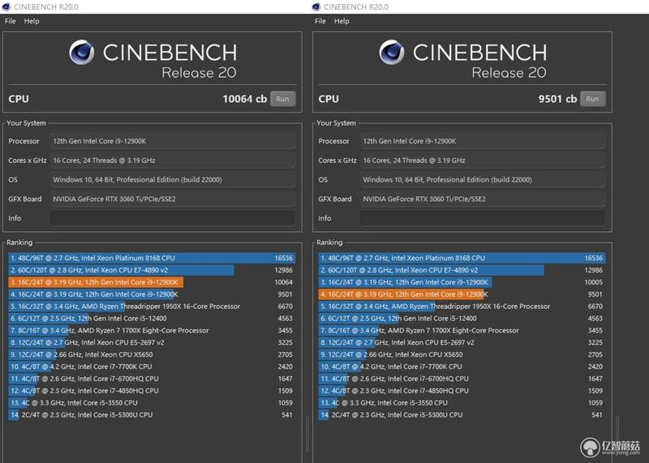Select Xeon Platinum 8168 ranking row, left window
This screenshot has width=649, height=463.
[x=152, y=258]
